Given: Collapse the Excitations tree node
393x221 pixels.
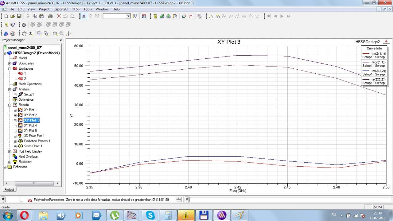Looking at the screenshot, I should [x=10, y=69].
